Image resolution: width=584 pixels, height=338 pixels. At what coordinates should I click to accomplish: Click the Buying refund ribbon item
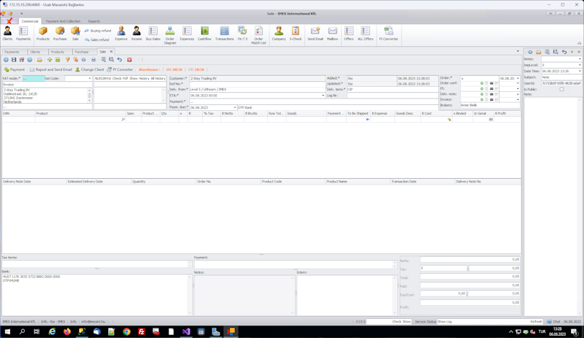[98, 31]
